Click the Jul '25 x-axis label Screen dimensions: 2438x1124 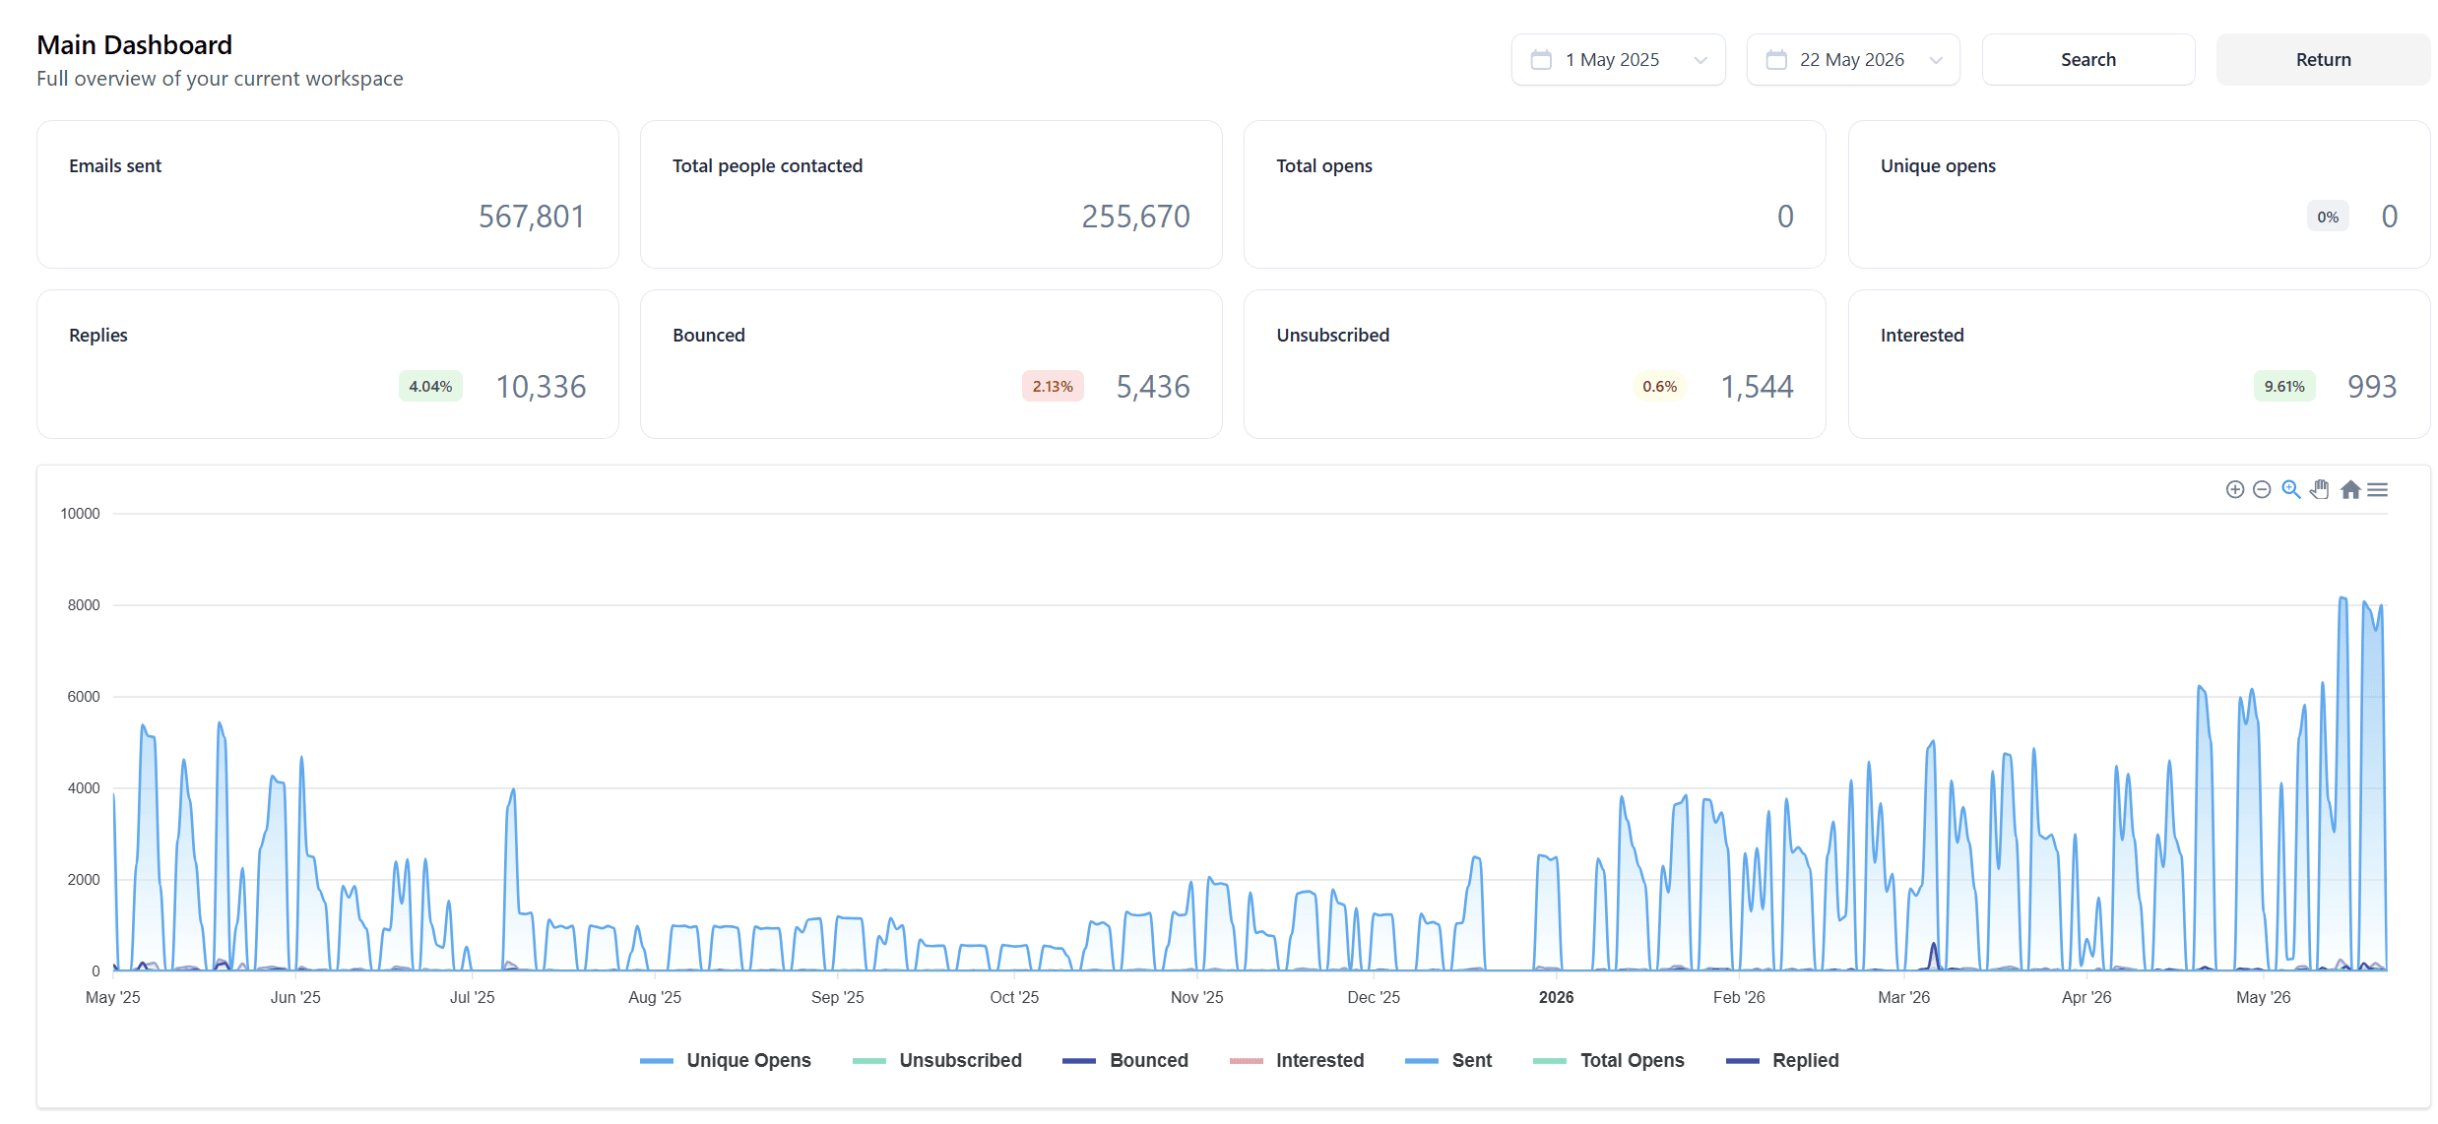point(472,997)
